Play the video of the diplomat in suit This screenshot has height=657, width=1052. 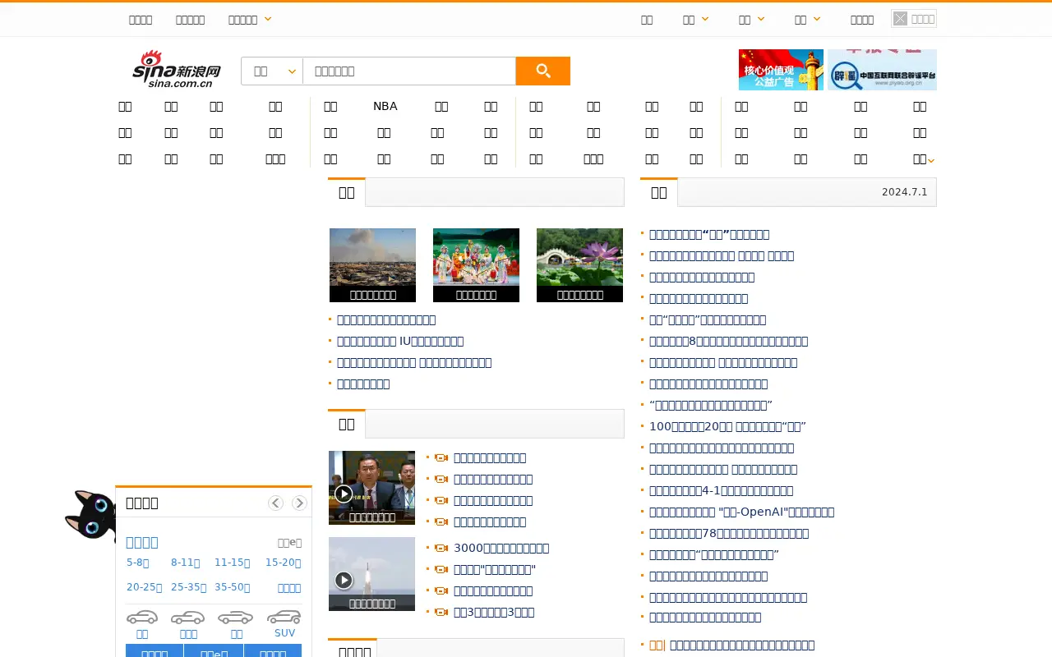344,494
